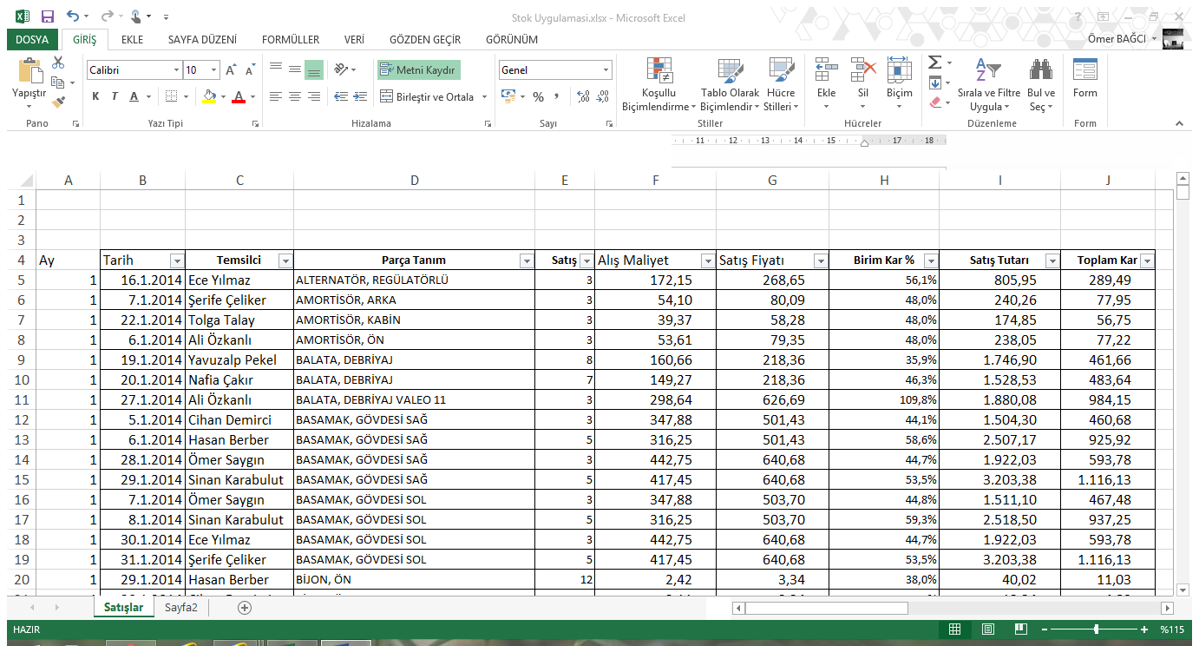The image size is (1199, 646).
Task: Switch to the Sayfa2 sheet tab
Action: tap(181, 608)
